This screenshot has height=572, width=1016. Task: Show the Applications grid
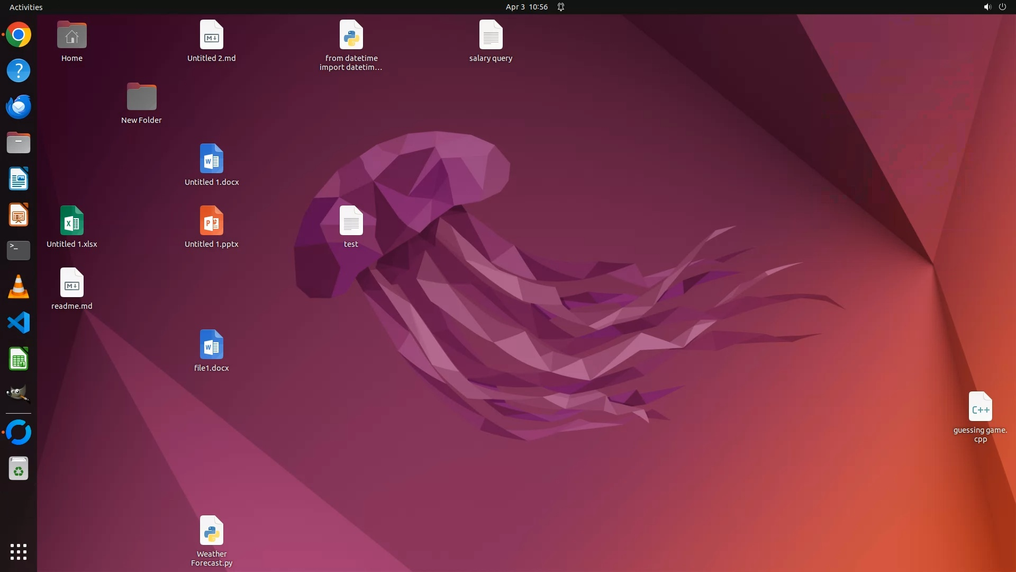pyautogui.click(x=19, y=551)
